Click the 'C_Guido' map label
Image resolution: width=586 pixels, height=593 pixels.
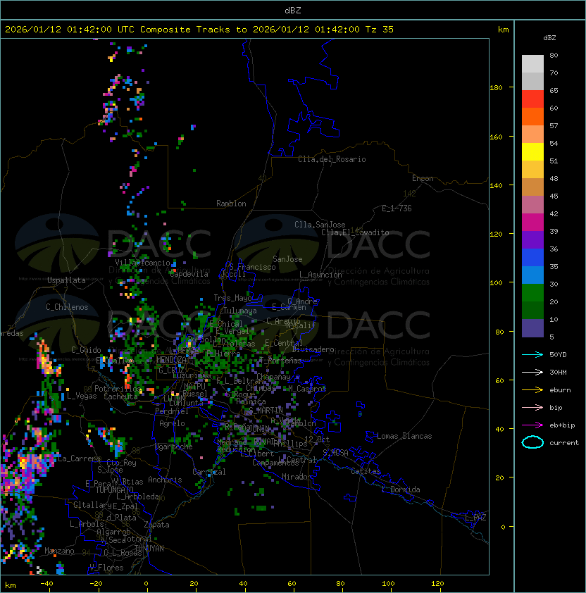point(86,350)
